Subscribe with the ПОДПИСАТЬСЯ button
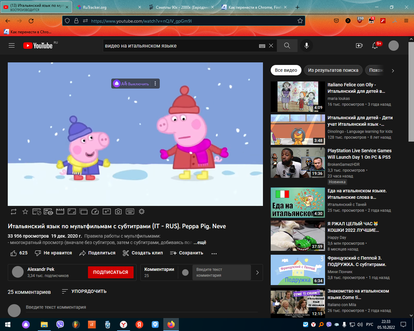This screenshot has width=414, height=331. [x=111, y=272]
